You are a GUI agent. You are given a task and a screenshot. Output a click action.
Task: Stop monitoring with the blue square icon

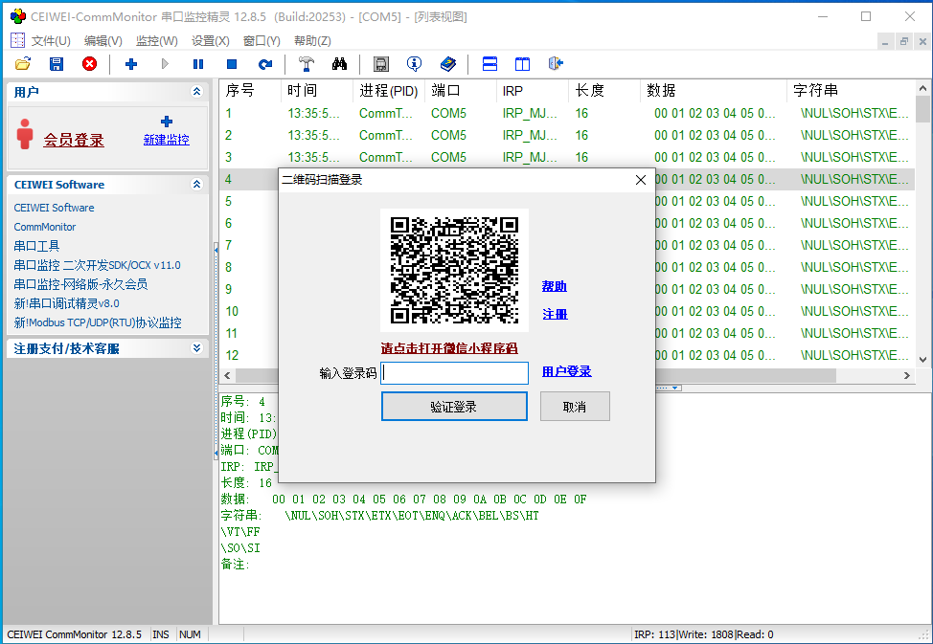coord(232,64)
